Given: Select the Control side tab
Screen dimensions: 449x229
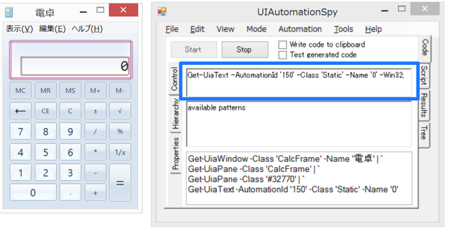Looking at the screenshot, I should tap(175, 78).
